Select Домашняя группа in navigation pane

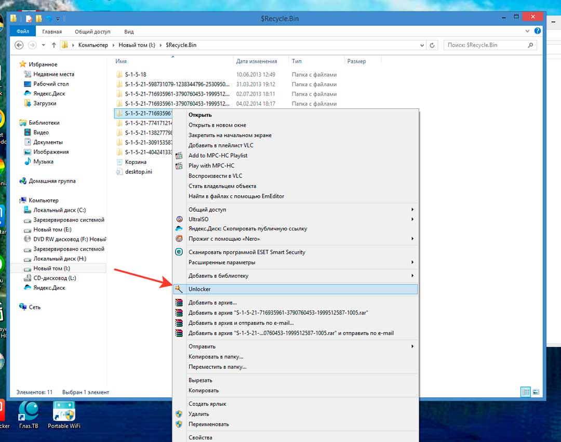[52, 181]
